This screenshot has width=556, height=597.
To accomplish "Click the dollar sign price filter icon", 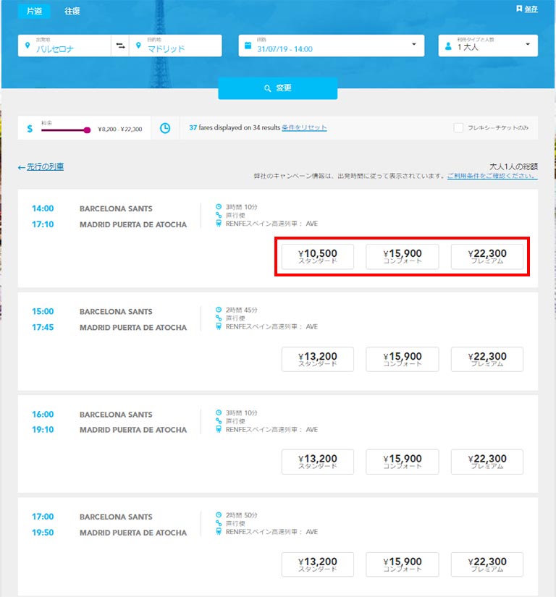I will pos(30,129).
